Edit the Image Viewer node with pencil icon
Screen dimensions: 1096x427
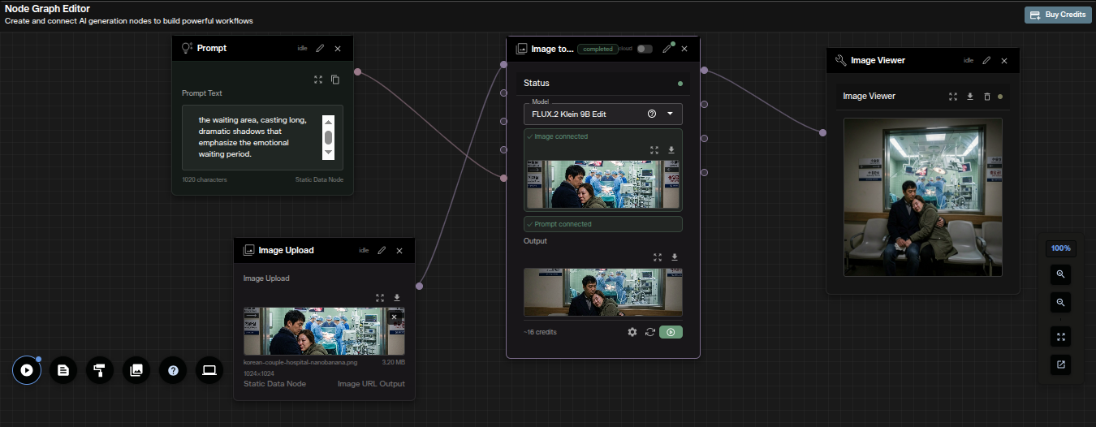[986, 60]
